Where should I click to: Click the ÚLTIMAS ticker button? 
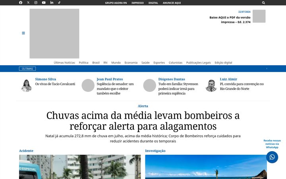(x=27, y=69)
